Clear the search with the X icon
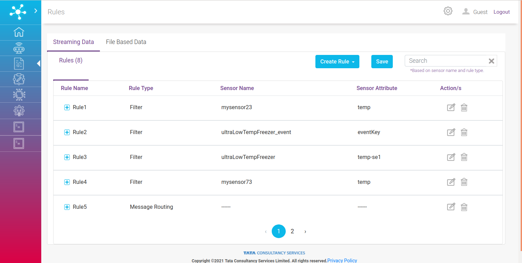Screen dimensions: 522x263 tap(491, 61)
